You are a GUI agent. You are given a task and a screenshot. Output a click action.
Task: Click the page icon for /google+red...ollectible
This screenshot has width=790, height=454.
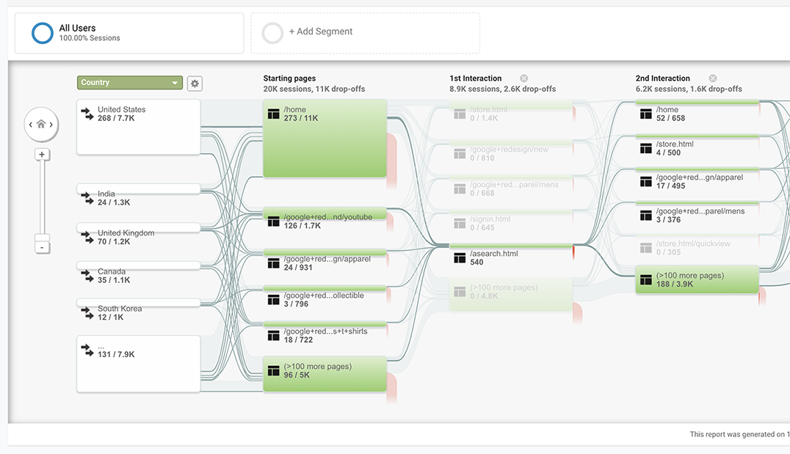pos(274,300)
